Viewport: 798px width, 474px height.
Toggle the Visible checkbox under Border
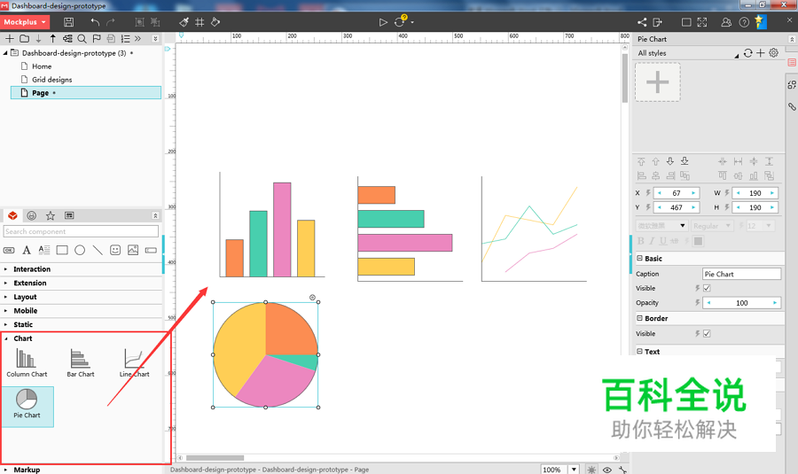(707, 334)
